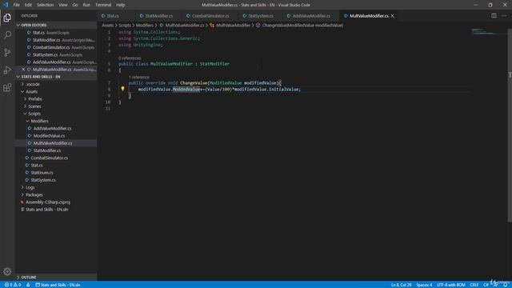Click the Modifiers breadcrumb segment
The width and height of the screenshot is (512, 288).
[144, 25]
